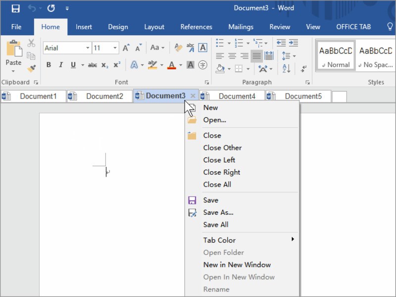Viewport: 396px width, 297px height.
Task: Click the Increase Indent icon
Action: (x=294, y=43)
